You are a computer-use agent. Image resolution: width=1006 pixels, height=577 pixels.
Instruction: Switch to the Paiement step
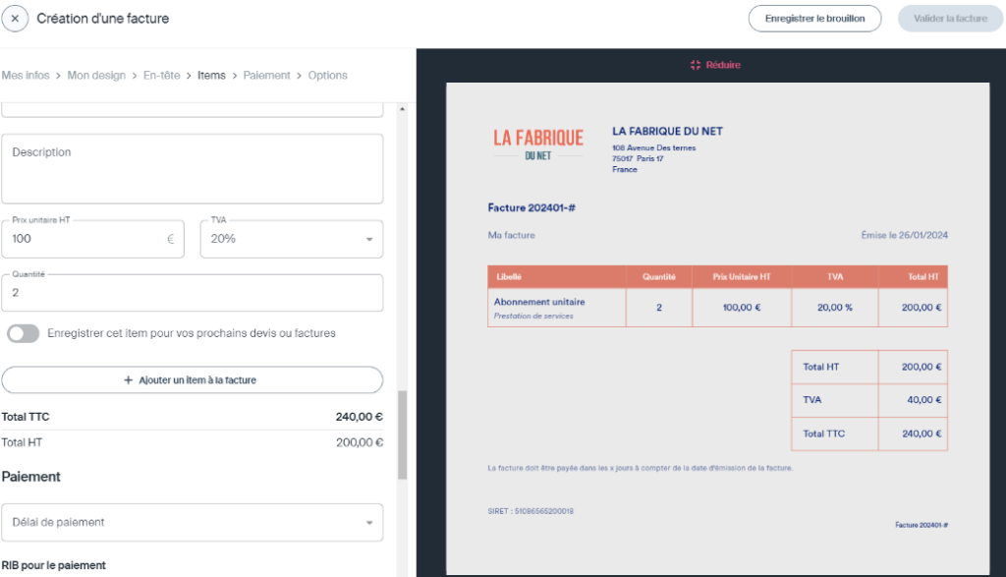coord(266,76)
